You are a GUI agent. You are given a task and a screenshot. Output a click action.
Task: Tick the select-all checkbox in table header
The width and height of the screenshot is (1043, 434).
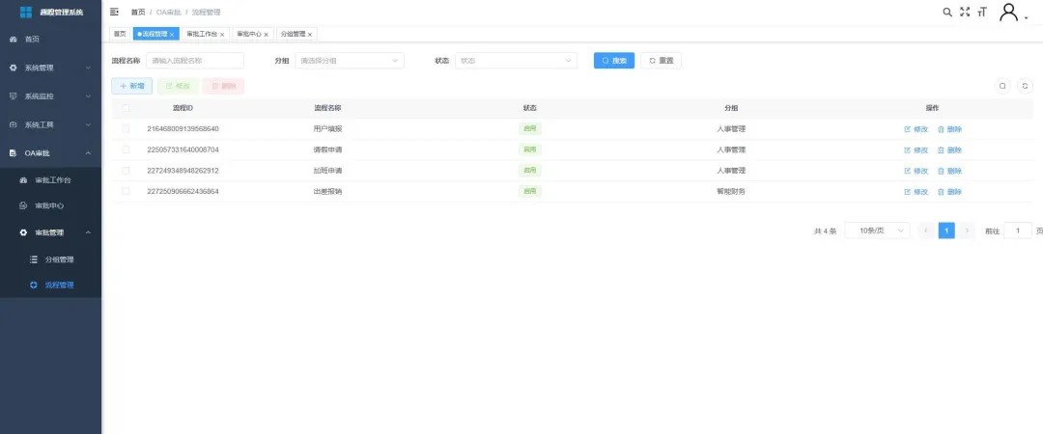[x=126, y=108]
